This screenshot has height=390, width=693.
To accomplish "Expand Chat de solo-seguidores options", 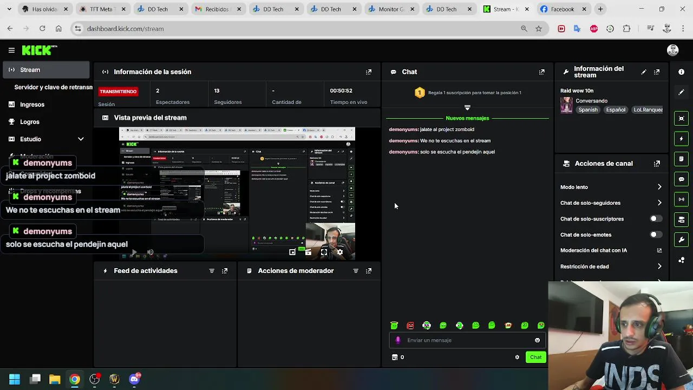I will point(659,203).
